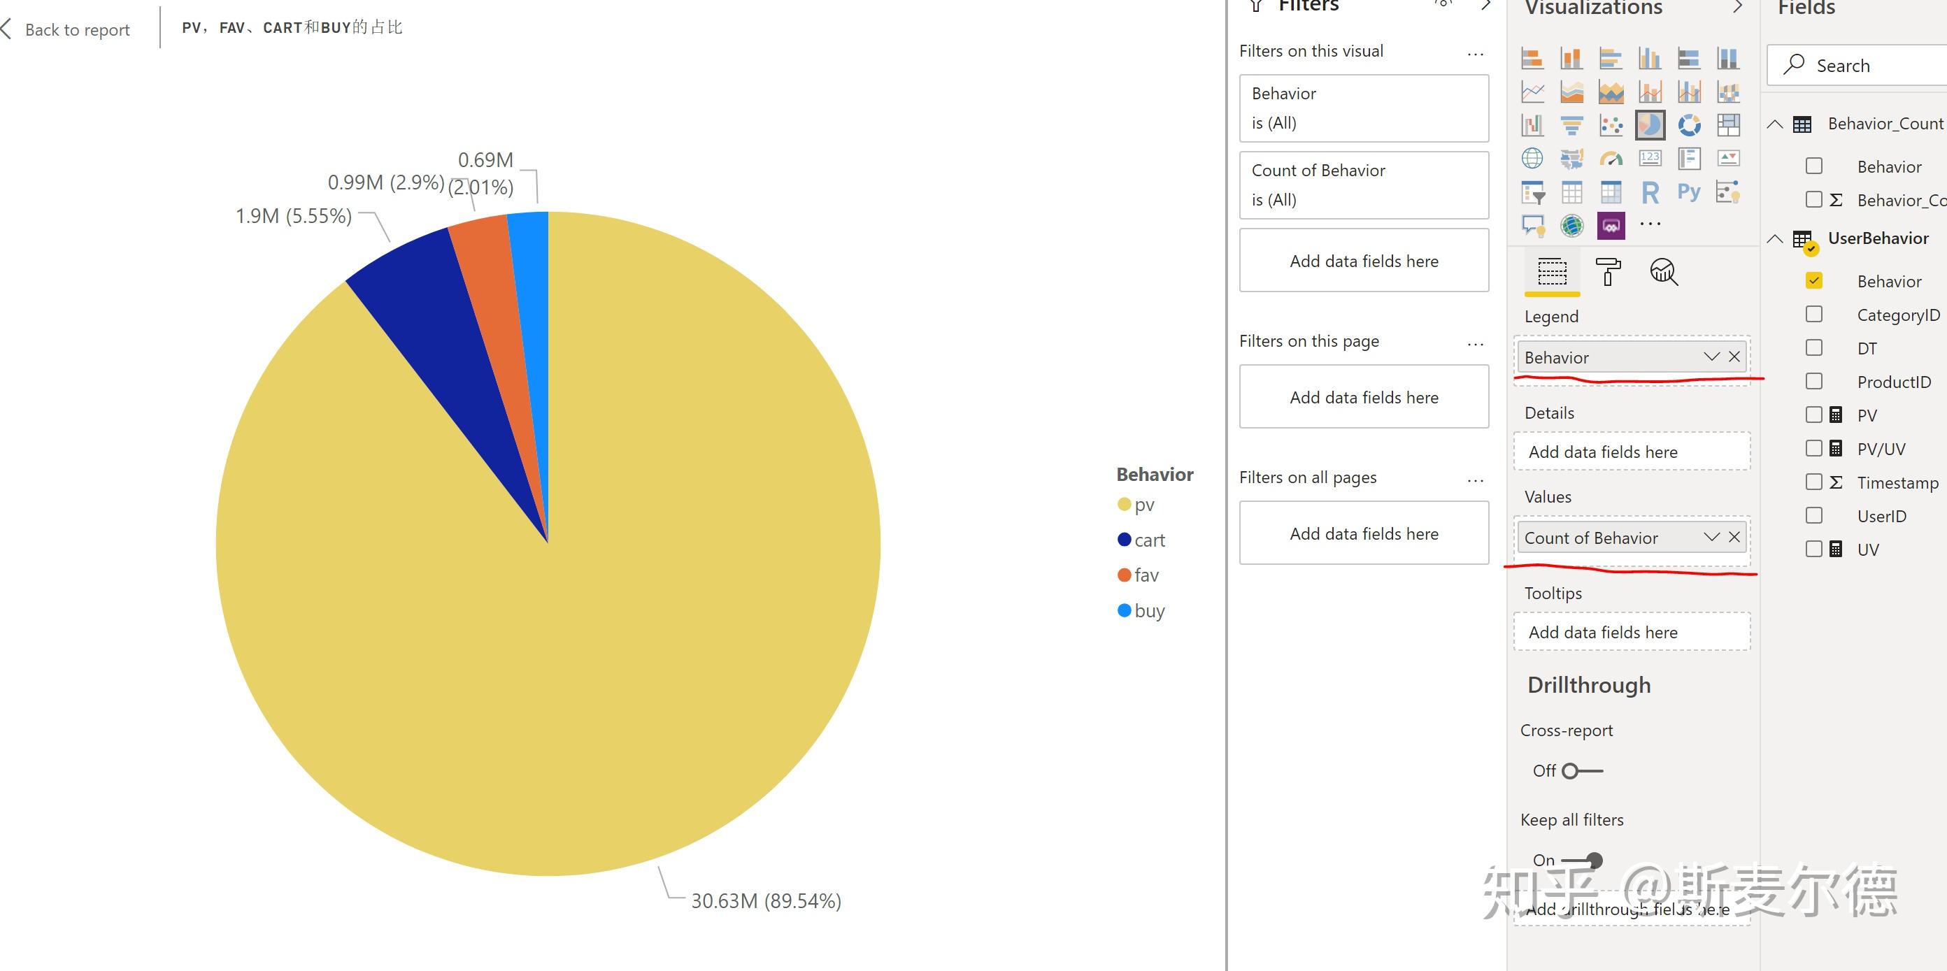
Task: Check the Timestamp field
Action: click(x=1814, y=482)
